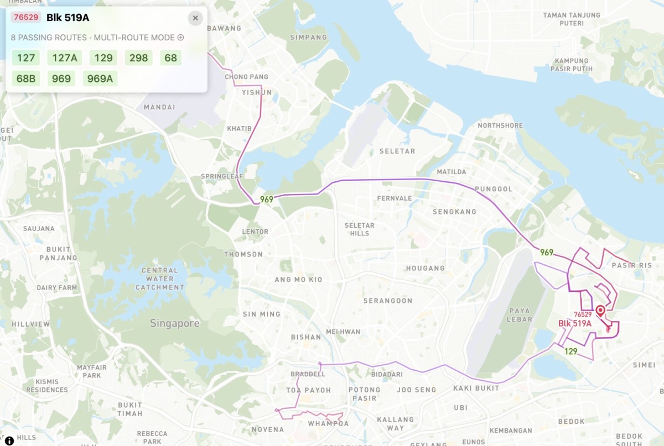
Task: Select bus route 127A
Action: 65,57
